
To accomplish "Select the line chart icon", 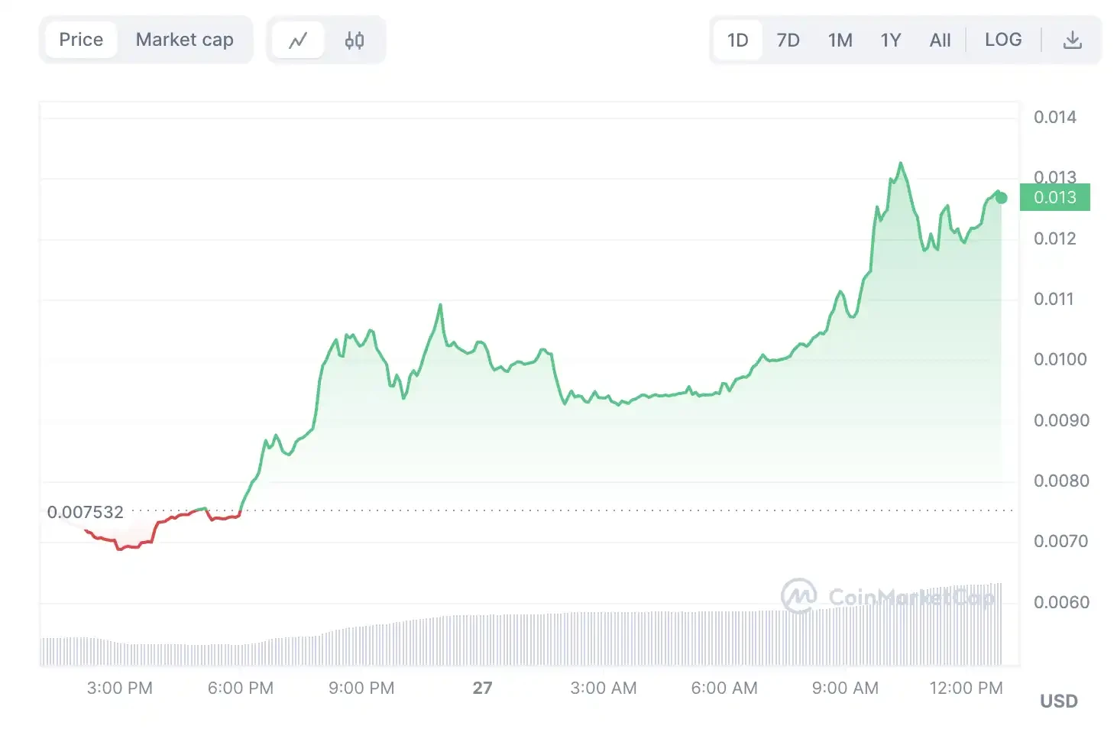I will click(x=297, y=39).
